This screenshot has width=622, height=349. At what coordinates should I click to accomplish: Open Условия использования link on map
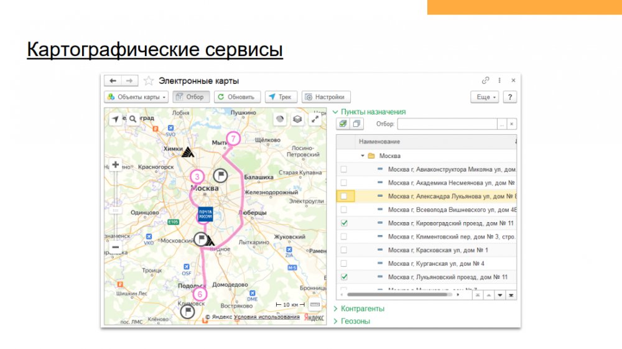pyautogui.click(x=267, y=317)
